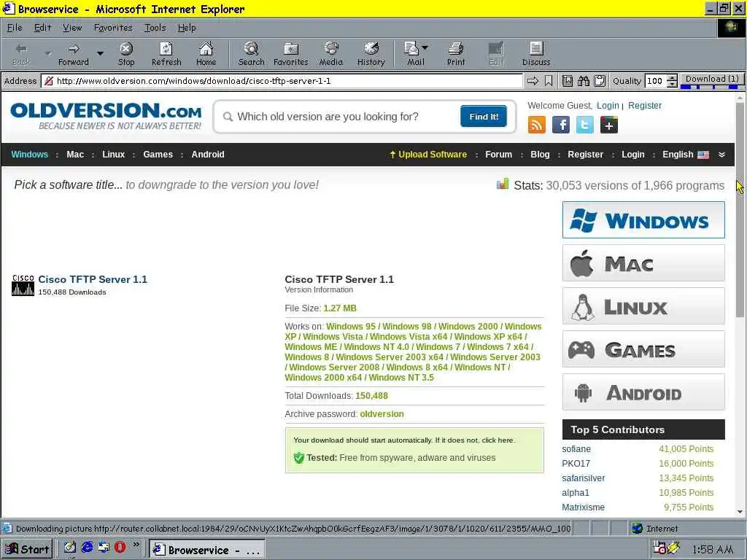The width and height of the screenshot is (747, 560).
Task: Print the current page
Action: click(456, 54)
